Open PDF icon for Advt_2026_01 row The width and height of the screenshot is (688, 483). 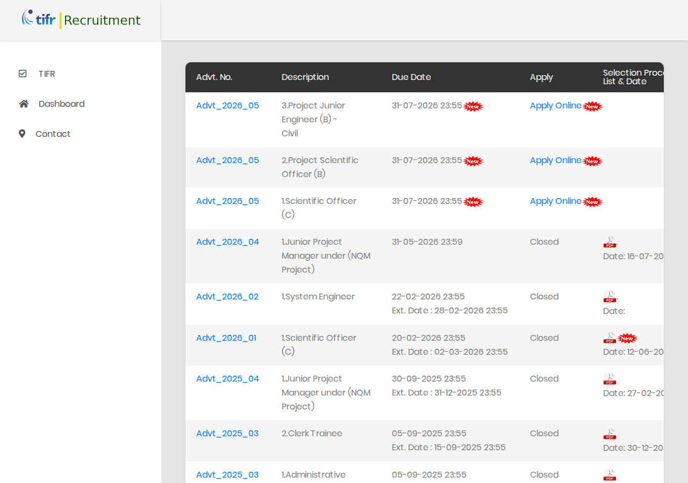pyautogui.click(x=610, y=338)
